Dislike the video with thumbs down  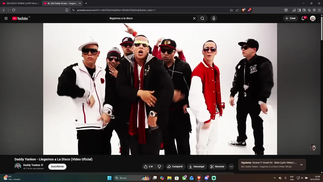[159, 167]
